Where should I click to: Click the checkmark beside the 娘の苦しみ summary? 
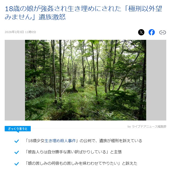[x=17, y=164]
